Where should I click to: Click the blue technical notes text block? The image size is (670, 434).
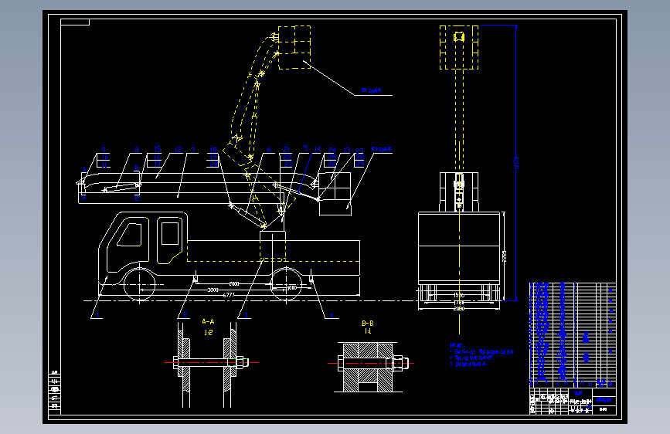[x=481, y=355]
